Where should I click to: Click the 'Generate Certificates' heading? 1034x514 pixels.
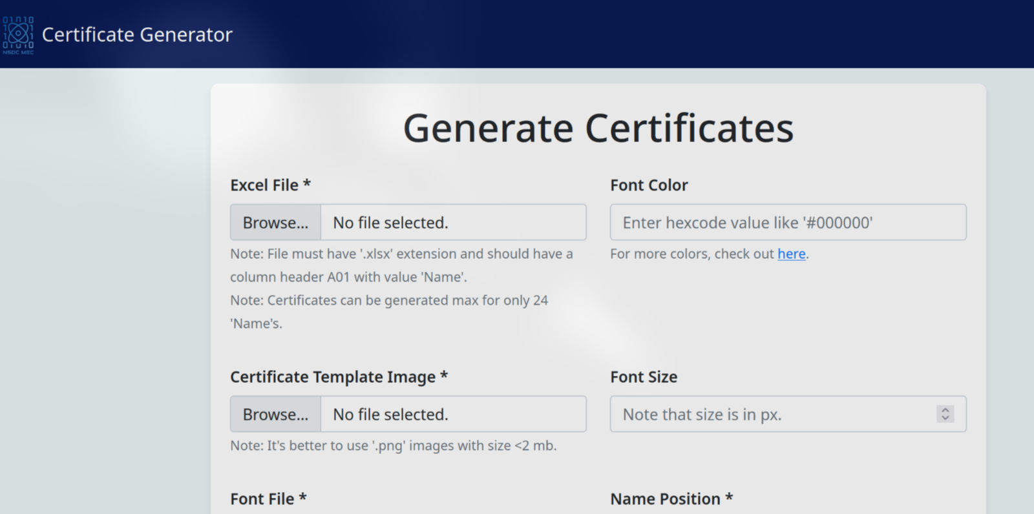tap(598, 128)
